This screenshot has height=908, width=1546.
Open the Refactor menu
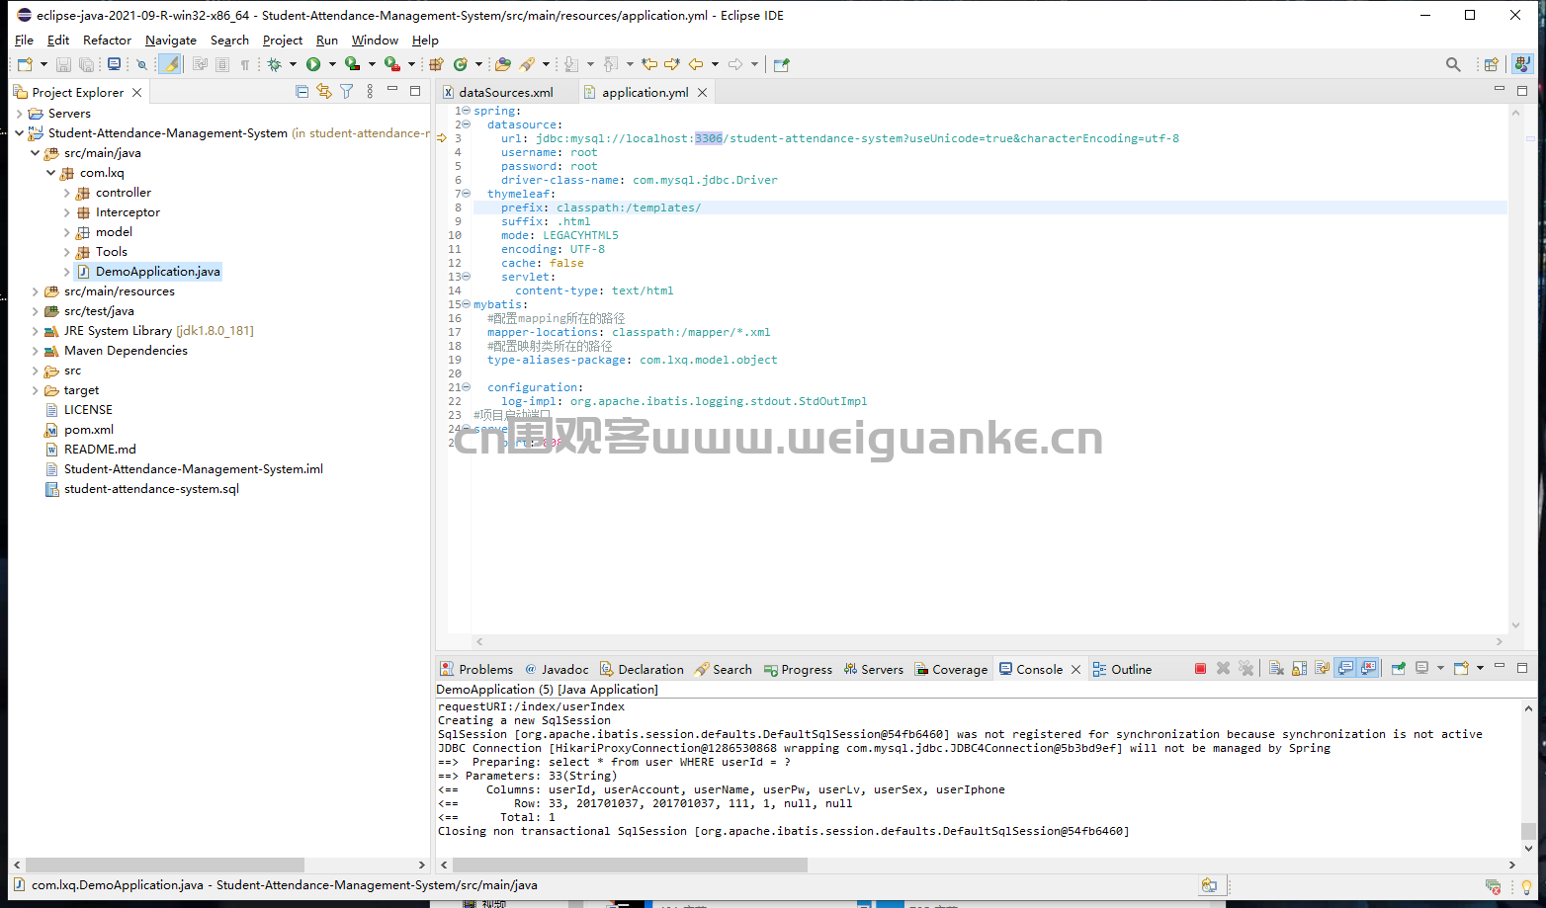(x=107, y=41)
